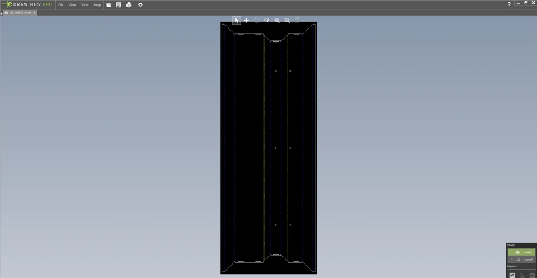Open the View menu
Image resolution: width=537 pixels, height=278 pixels.
click(x=72, y=5)
